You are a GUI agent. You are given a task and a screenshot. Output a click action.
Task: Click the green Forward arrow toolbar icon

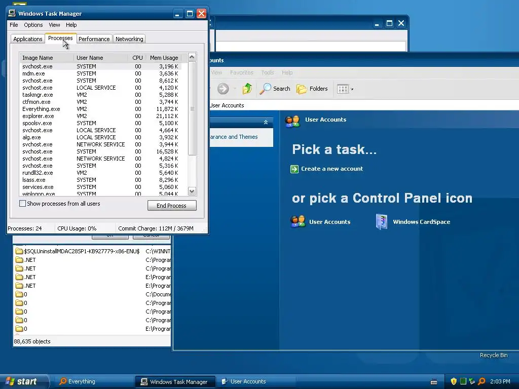pyautogui.click(x=223, y=89)
